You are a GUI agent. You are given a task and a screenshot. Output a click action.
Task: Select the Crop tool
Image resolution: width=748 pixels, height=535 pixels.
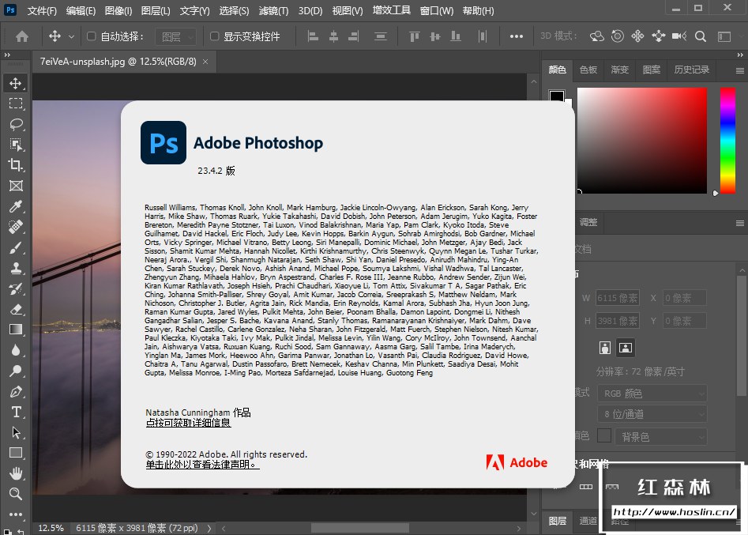(16, 165)
